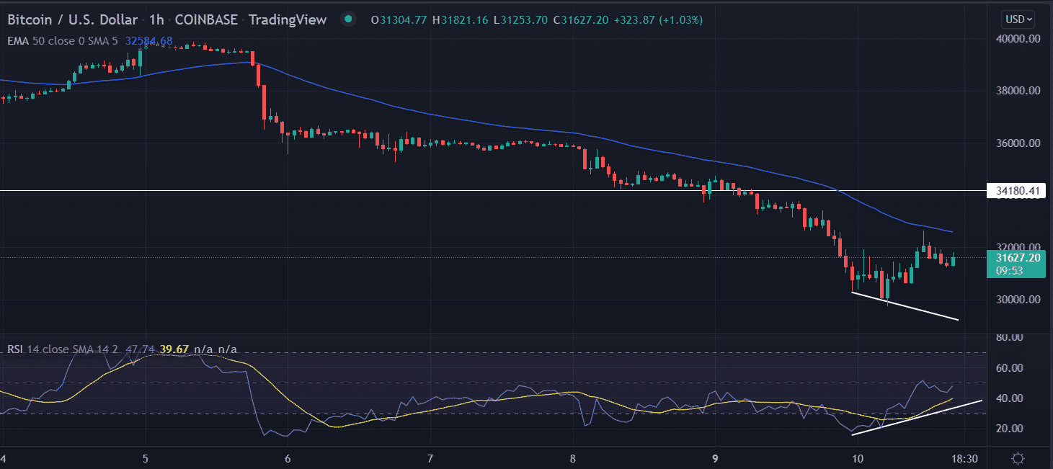Image resolution: width=1053 pixels, height=469 pixels.
Task: Select the white horizontal line at 34180.41
Action: pos(432,190)
